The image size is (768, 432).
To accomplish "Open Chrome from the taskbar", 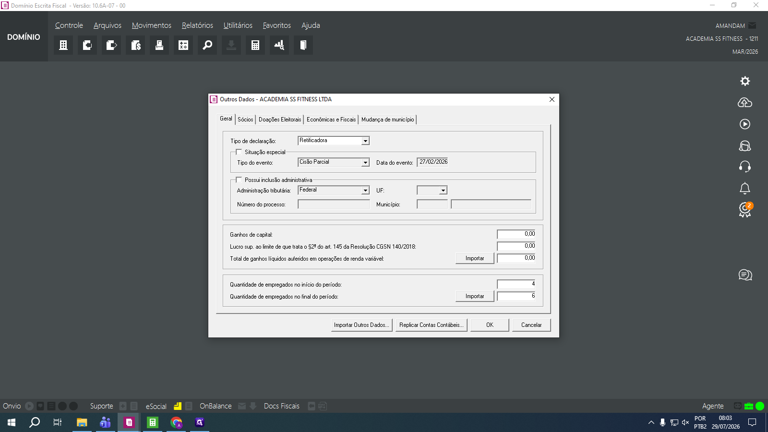I will 176,422.
